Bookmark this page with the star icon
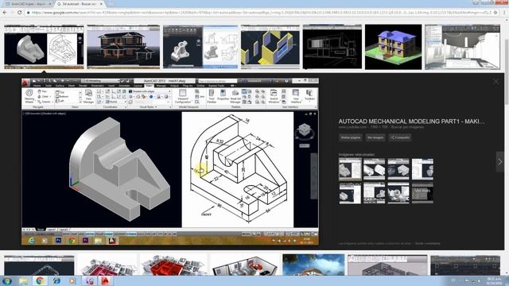This screenshot has width=509, height=286. click(495, 13)
